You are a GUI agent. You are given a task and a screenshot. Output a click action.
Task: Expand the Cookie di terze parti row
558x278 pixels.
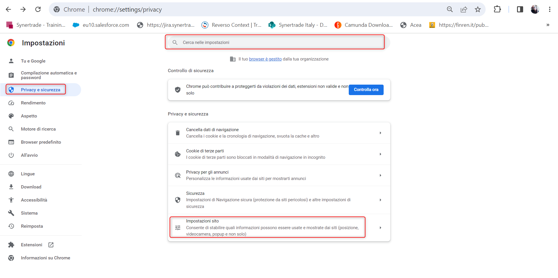point(279,154)
